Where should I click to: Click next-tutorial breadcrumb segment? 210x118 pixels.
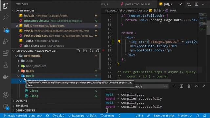click(x=114, y=11)
